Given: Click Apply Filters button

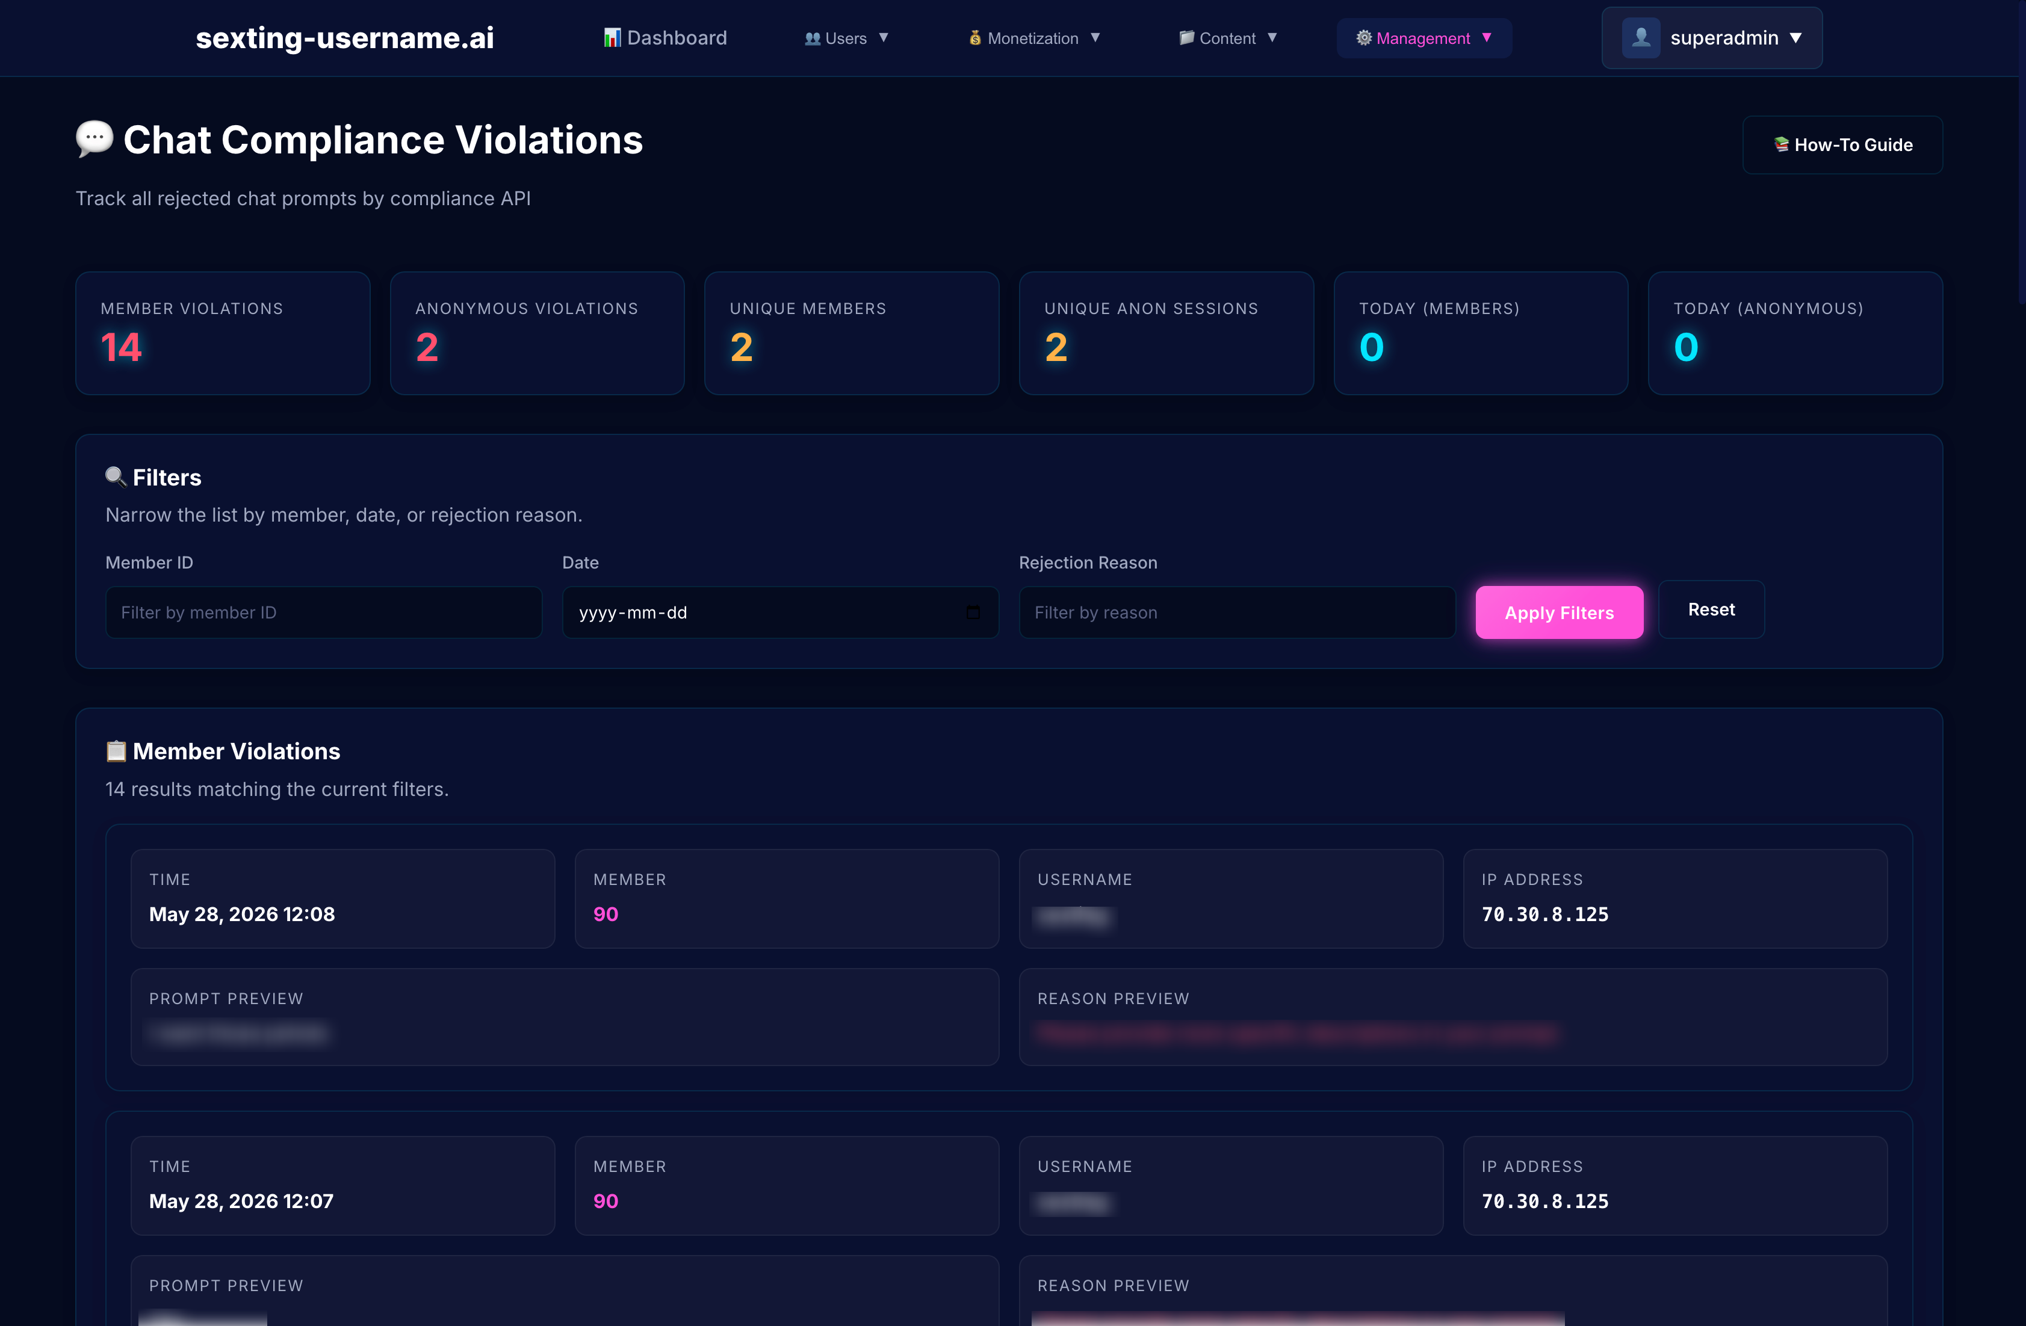Looking at the screenshot, I should point(1560,612).
